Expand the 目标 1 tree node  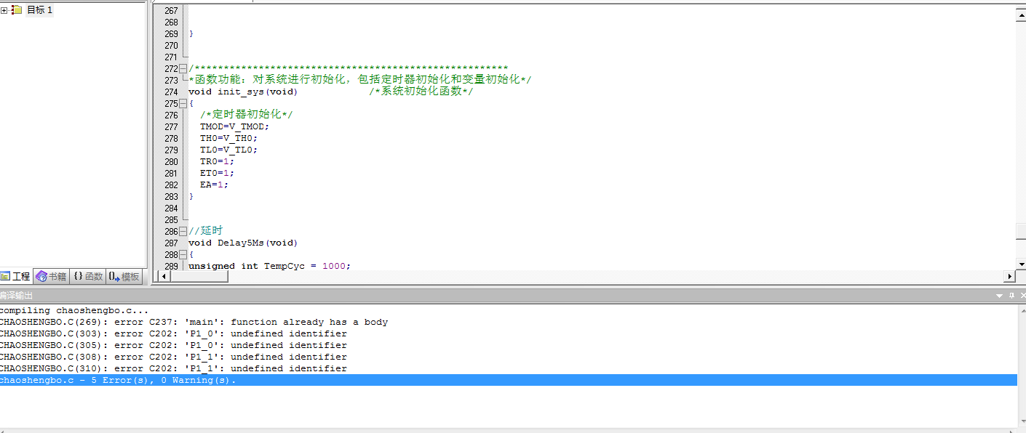(5, 9)
